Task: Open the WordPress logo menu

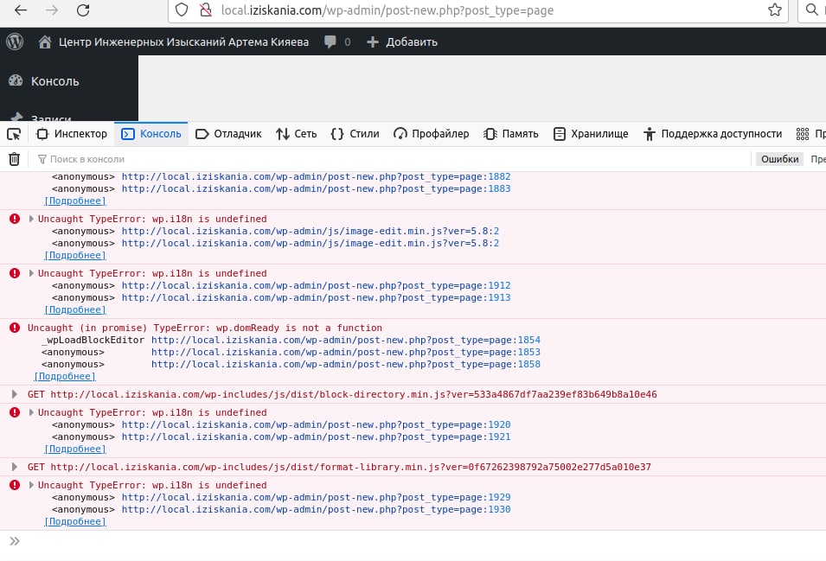Action: (15, 41)
